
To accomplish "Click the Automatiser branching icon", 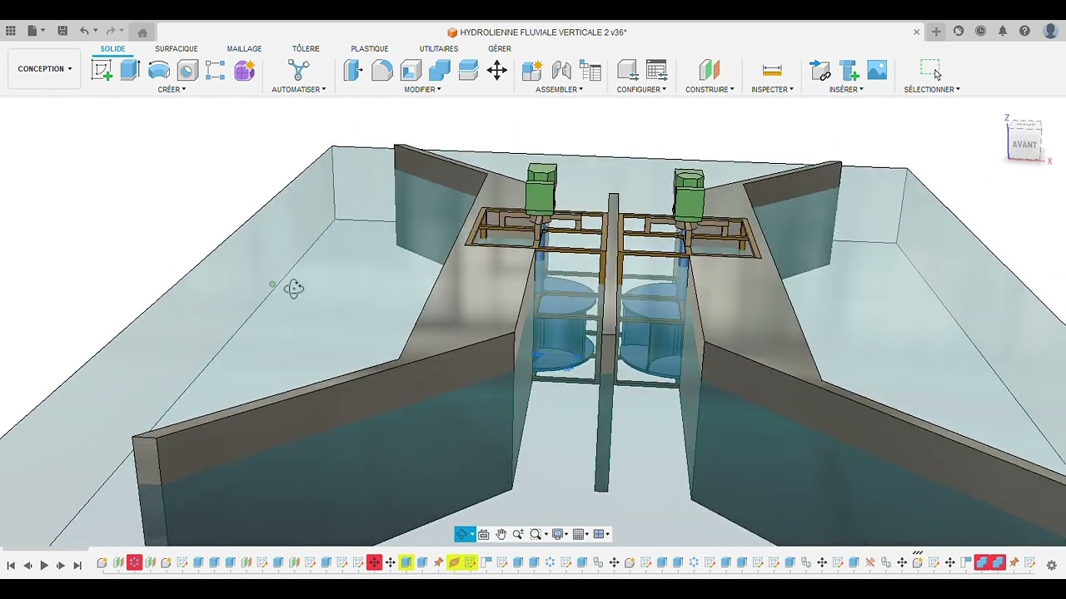I will 298,70.
